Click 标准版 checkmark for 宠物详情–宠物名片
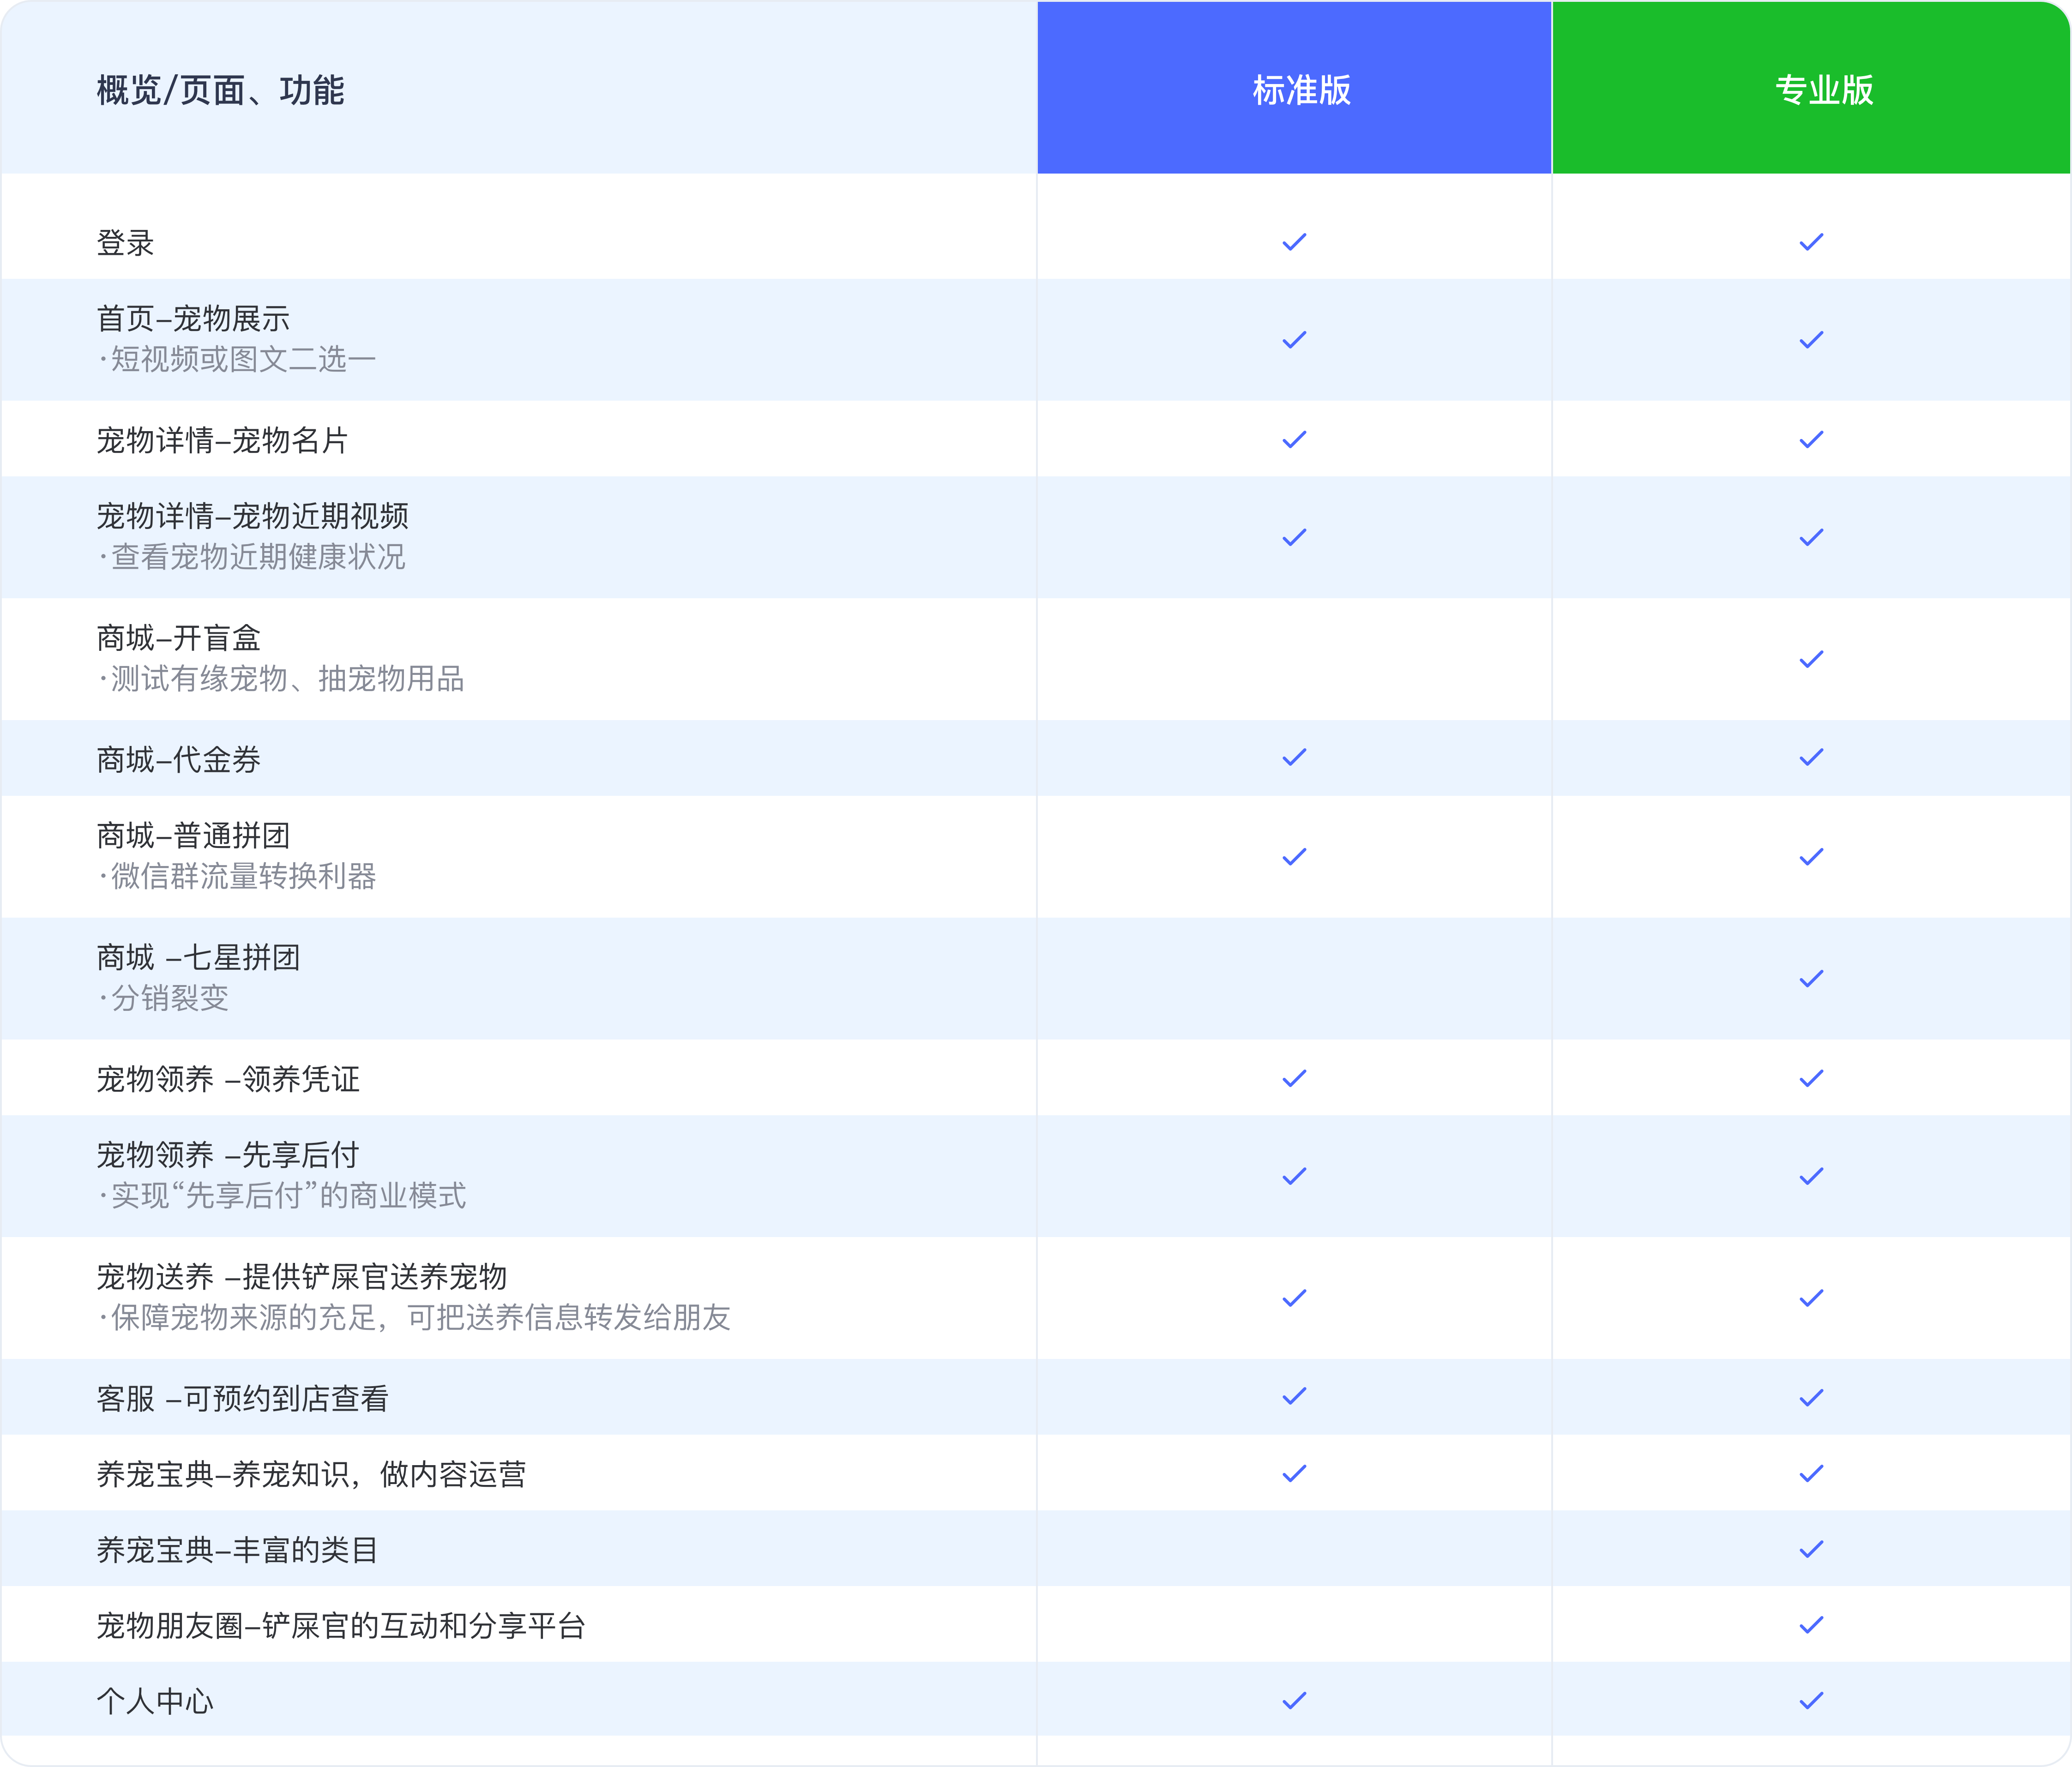 pos(1294,439)
